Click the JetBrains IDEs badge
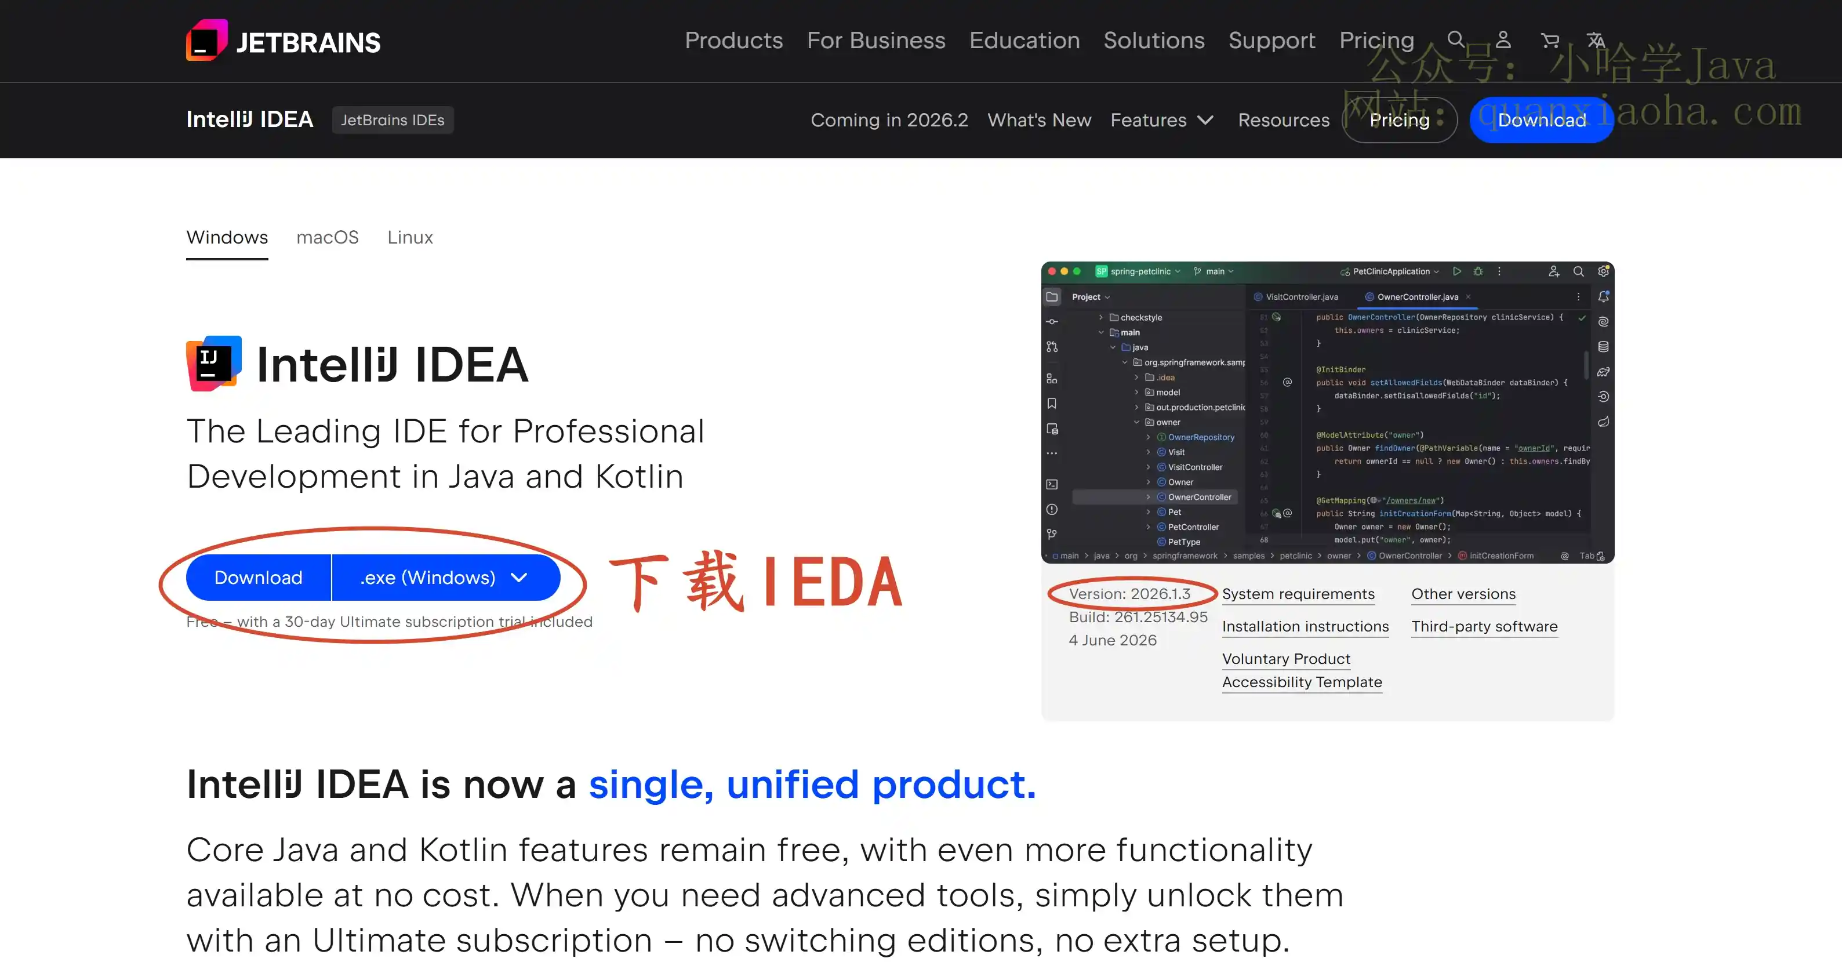The width and height of the screenshot is (1842, 962). pos(393,120)
